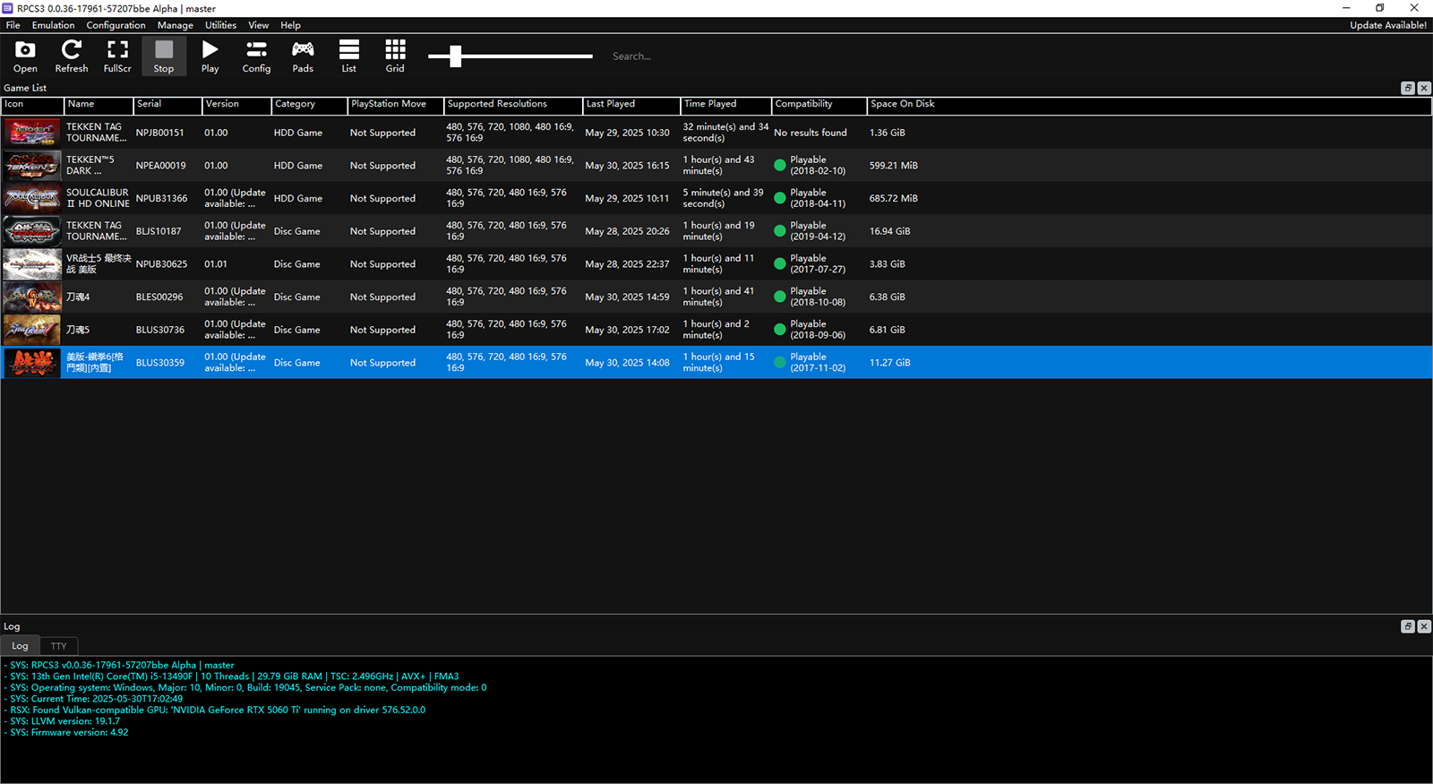Screen dimensions: 1433x784
Task: Click the green Playable dot for NPEA00019
Action: 780,166
